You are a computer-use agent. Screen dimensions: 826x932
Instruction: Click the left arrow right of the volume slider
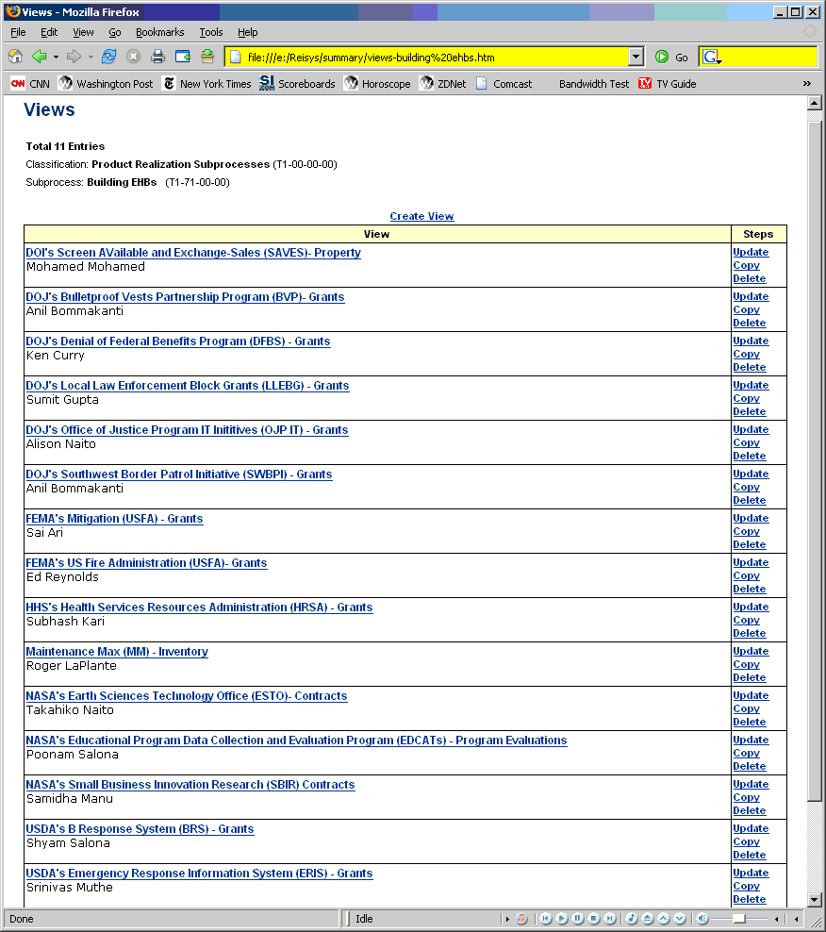tap(777, 919)
